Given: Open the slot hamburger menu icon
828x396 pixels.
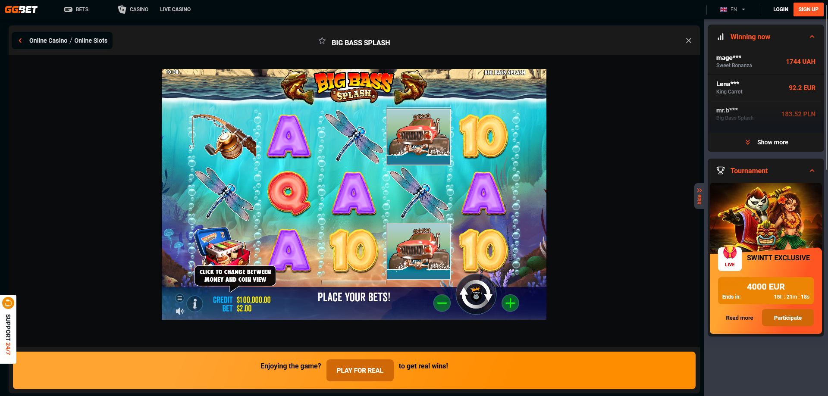Looking at the screenshot, I should click(x=180, y=298).
